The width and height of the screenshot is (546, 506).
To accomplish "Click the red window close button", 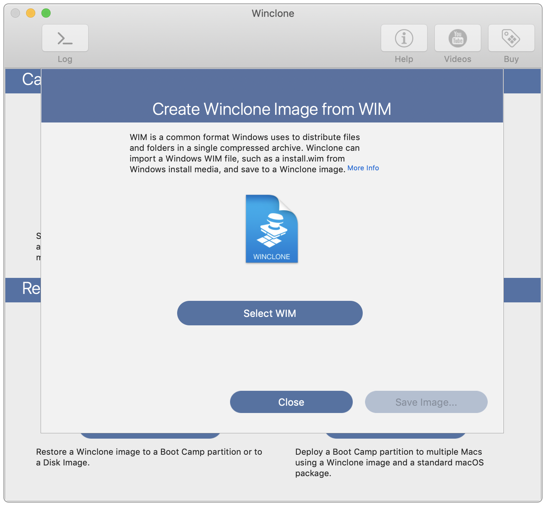I will 15,13.
